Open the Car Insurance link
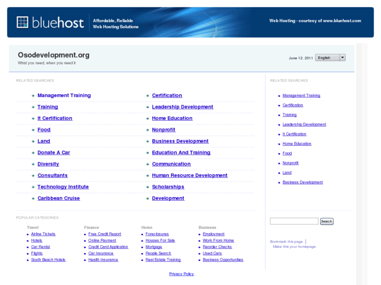381x285 pixels. coord(101,253)
